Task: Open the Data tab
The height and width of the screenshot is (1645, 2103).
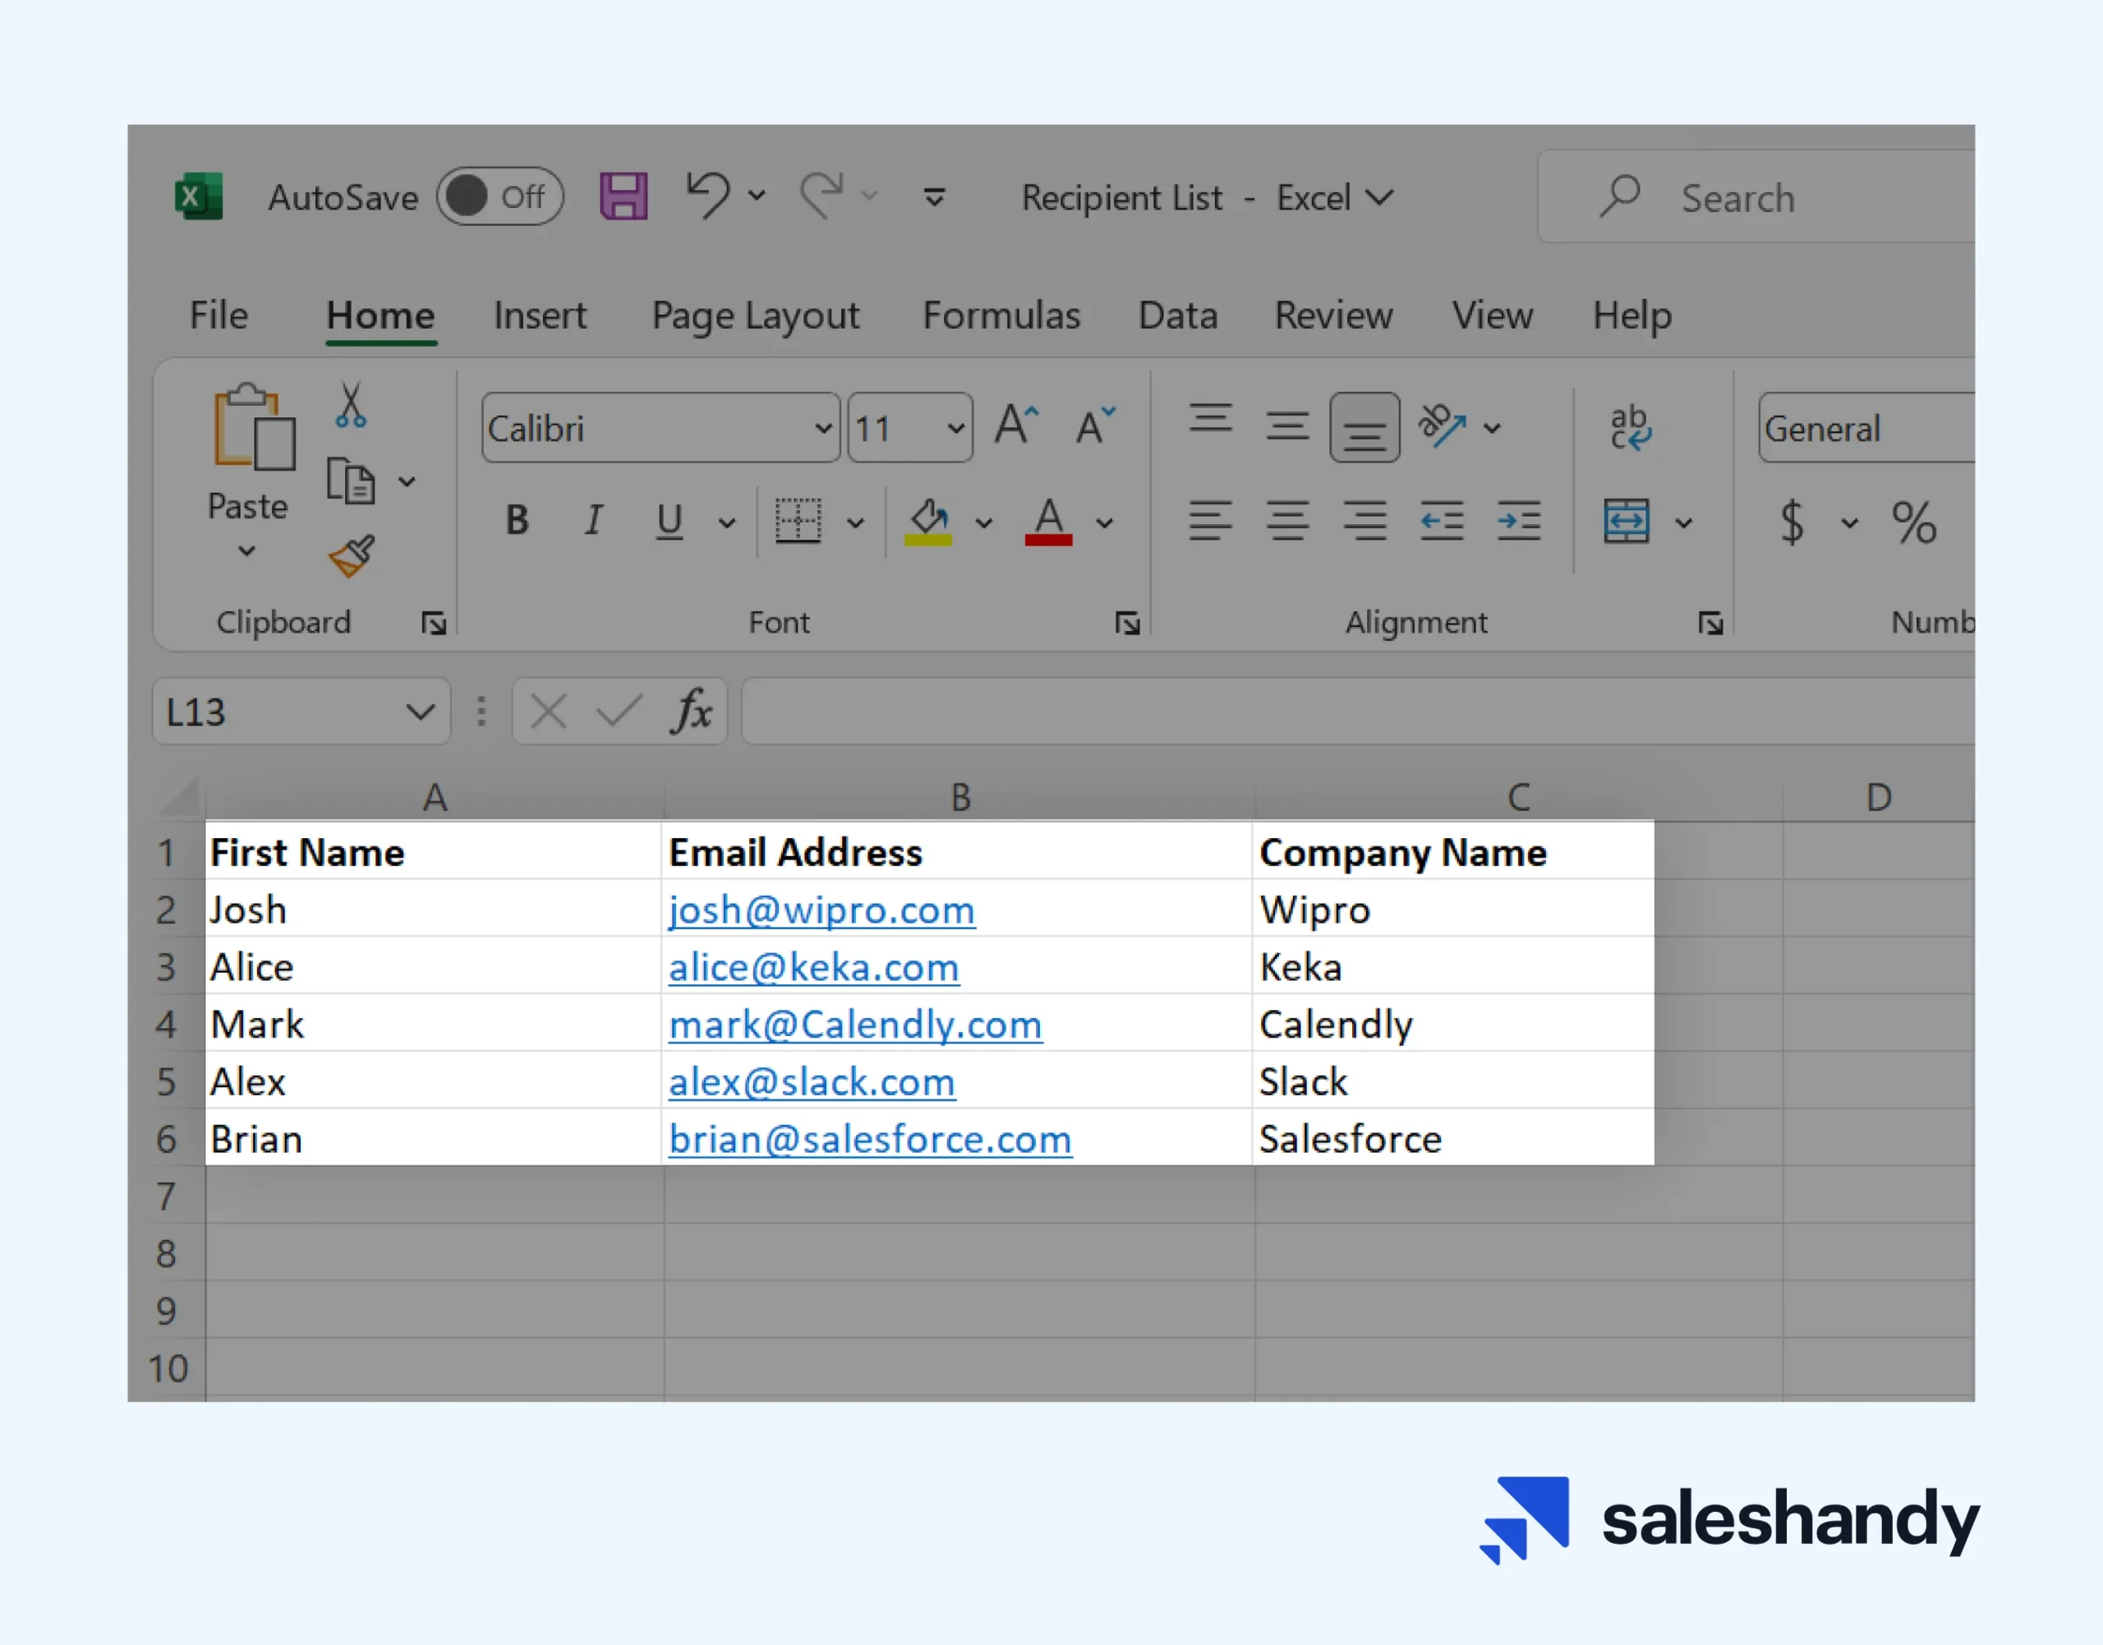Action: point(1178,315)
